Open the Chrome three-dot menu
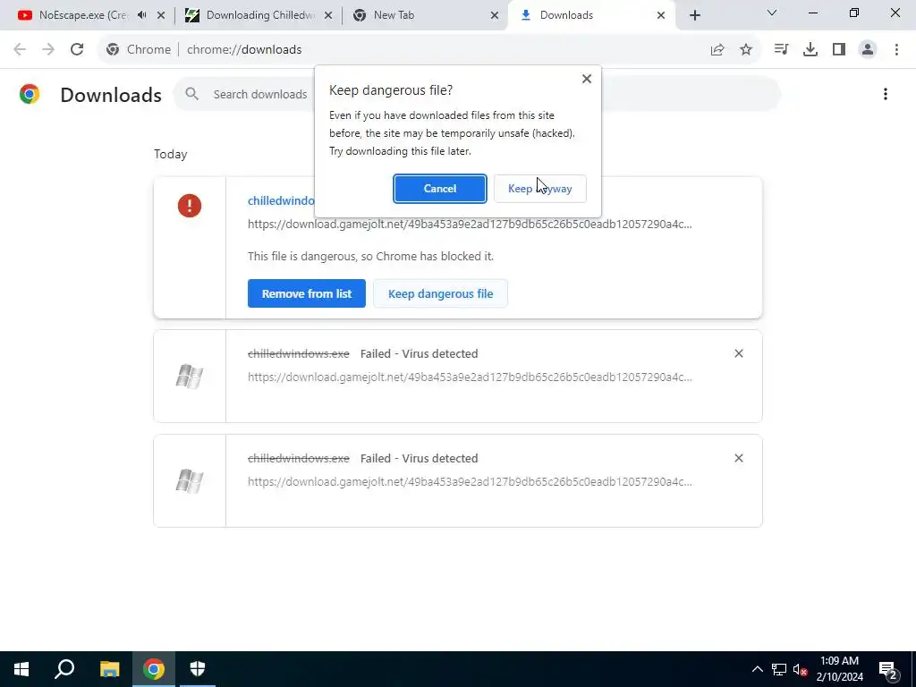Screen dimensions: 916x687 tap(896, 50)
